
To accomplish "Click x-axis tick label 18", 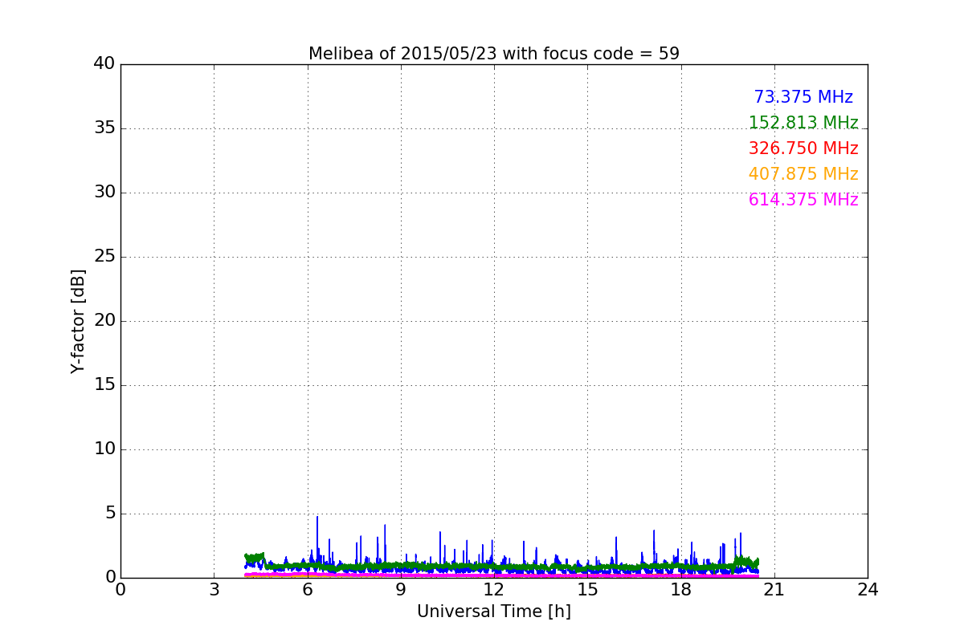I will [x=681, y=590].
